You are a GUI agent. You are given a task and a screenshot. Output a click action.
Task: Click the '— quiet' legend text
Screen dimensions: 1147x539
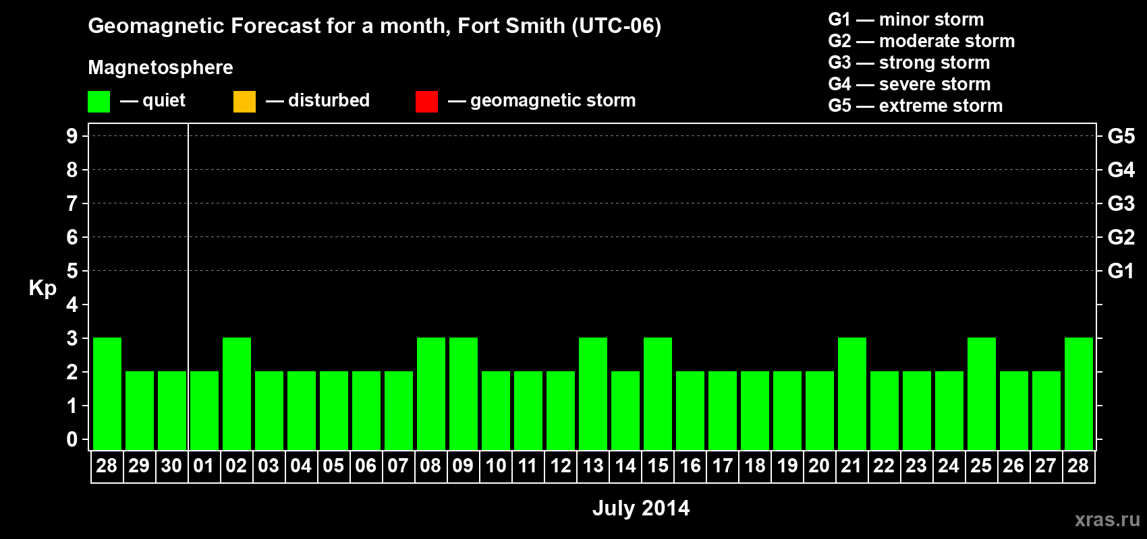pos(152,101)
